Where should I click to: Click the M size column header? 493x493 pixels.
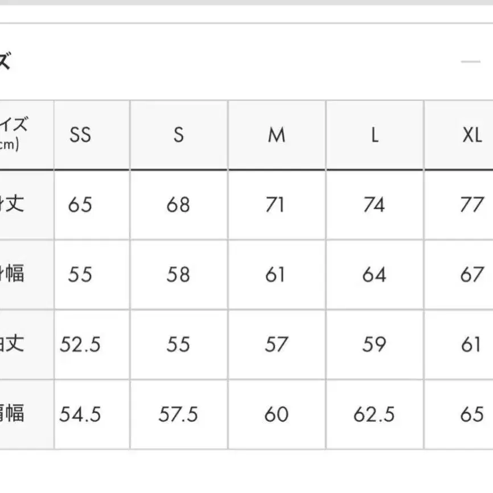point(277,135)
